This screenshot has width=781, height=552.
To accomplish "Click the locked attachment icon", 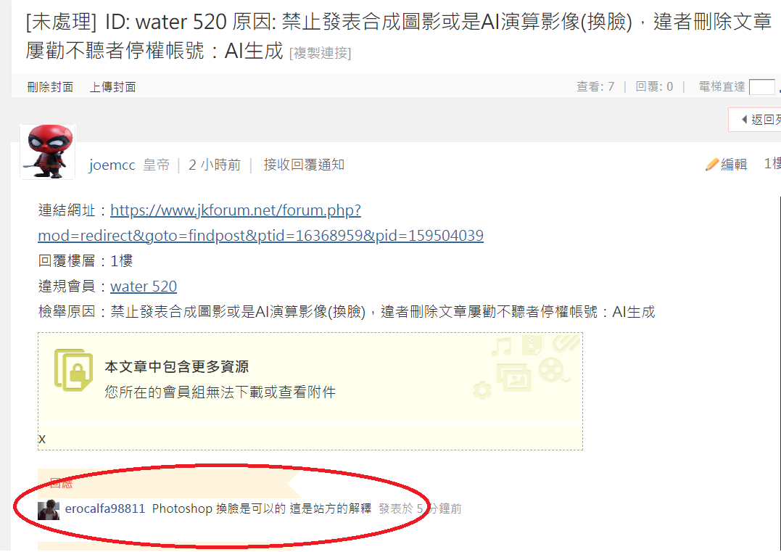I will (x=73, y=370).
